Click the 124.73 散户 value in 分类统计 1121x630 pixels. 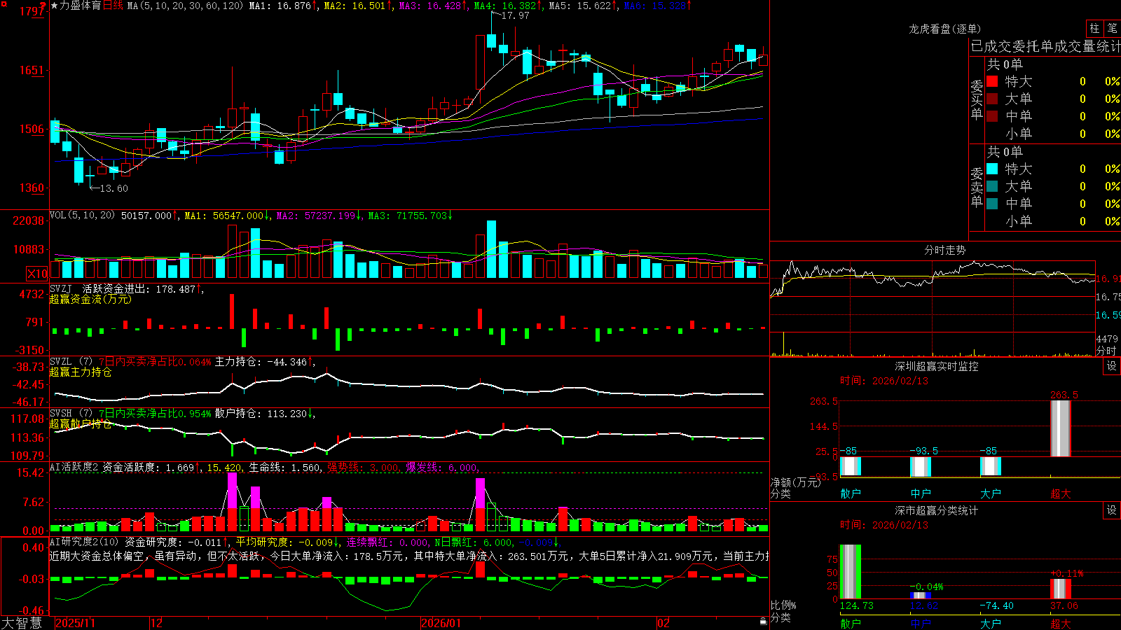pyautogui.click(x=857, y=605)
